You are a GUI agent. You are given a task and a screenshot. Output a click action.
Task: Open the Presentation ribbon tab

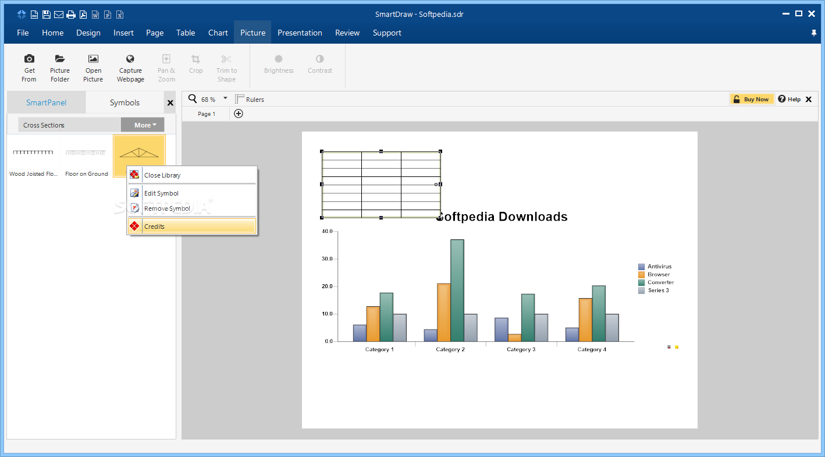pyautogui.click(x=300, y=33)
